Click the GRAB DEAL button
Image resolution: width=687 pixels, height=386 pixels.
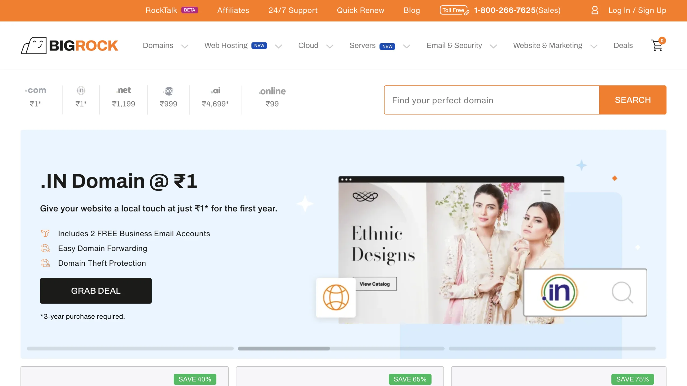(96, 291)
